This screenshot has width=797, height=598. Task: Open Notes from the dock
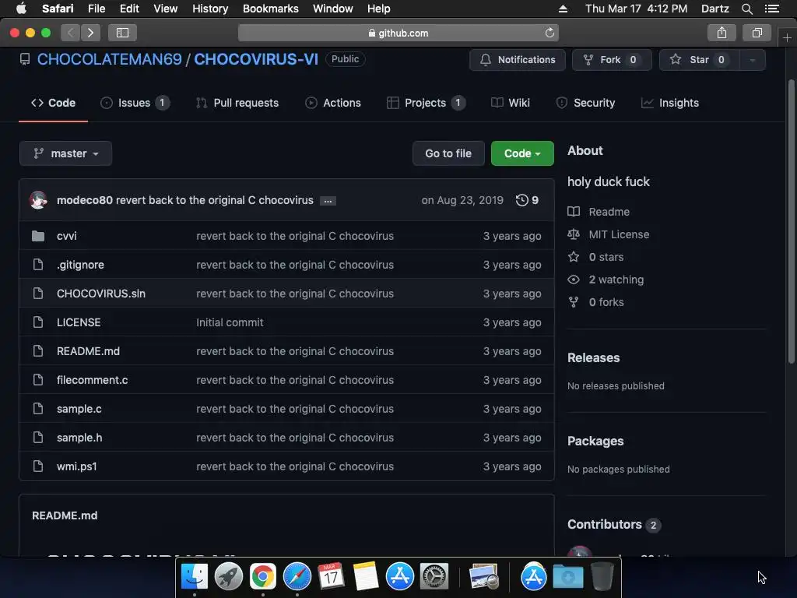coord(366,577)
